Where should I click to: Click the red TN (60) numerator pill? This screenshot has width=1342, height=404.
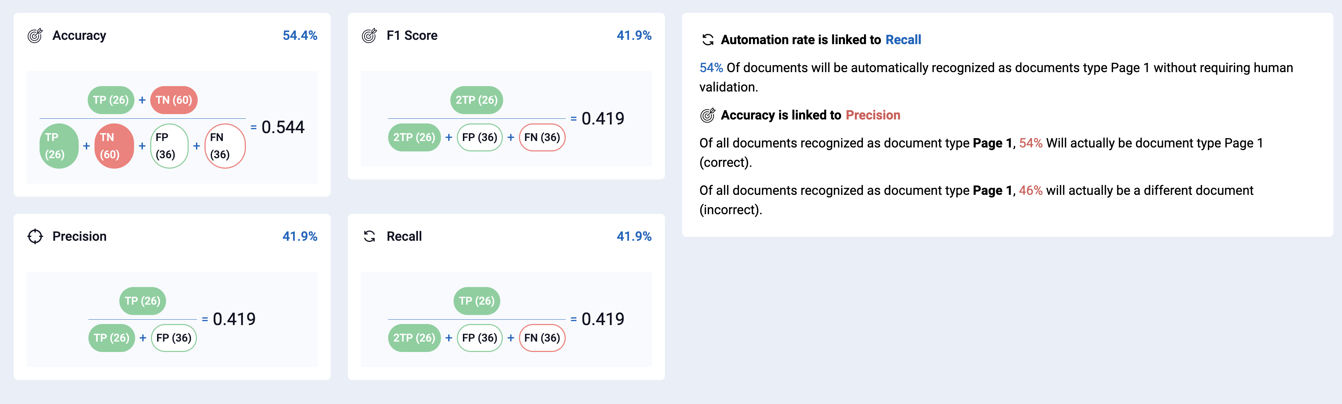tap(174, 100)
